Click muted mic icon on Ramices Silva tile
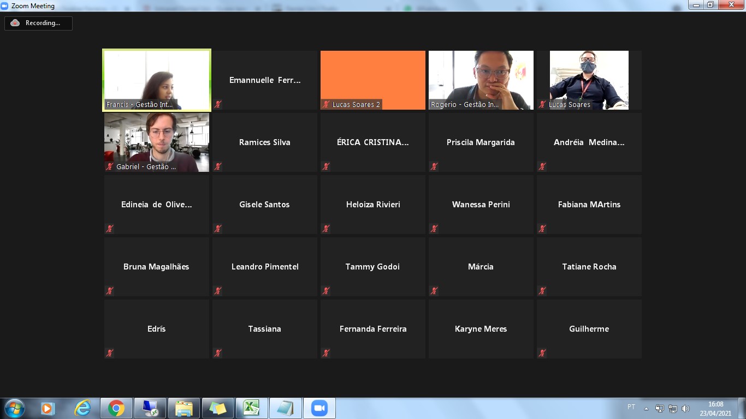 pos(218,166)
